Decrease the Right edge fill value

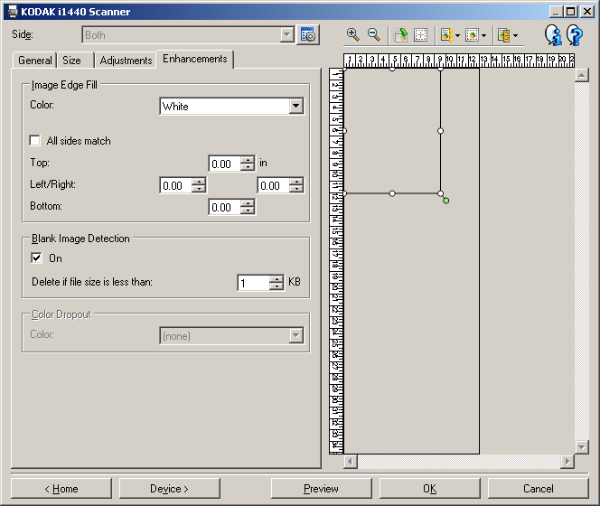(296, 189)
